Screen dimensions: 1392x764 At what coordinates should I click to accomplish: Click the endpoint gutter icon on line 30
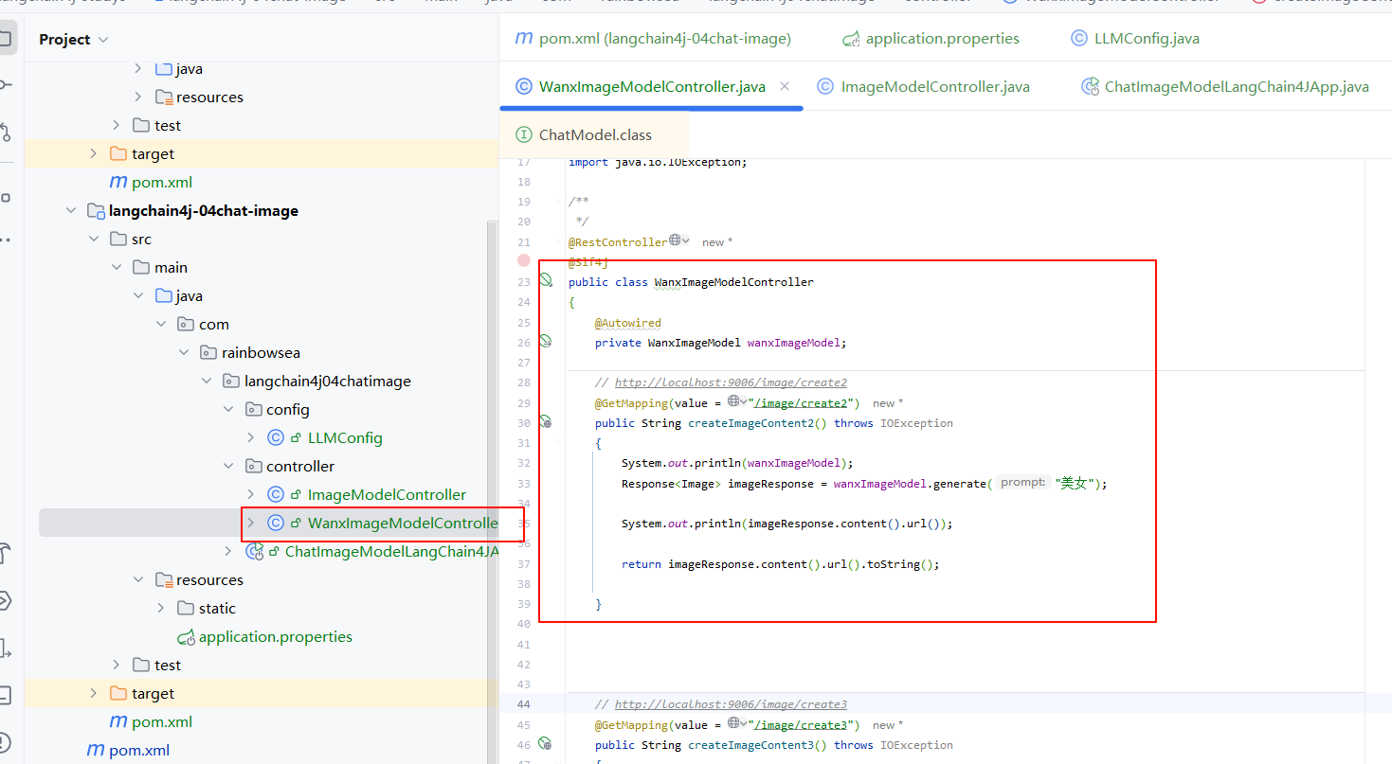546,421
